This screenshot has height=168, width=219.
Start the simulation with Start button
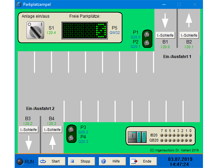click(x=51, y=161)
